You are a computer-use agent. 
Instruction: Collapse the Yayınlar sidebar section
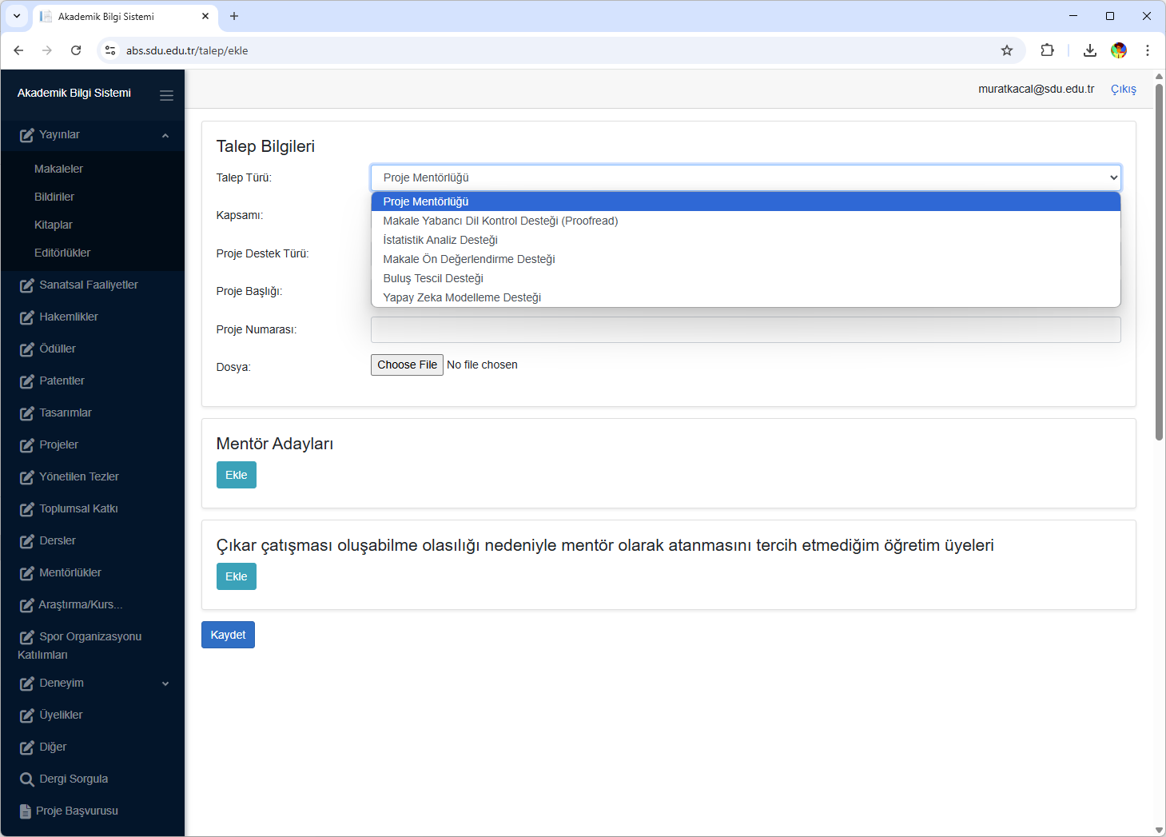coord(165,135)
